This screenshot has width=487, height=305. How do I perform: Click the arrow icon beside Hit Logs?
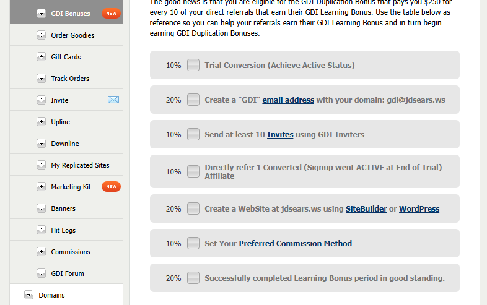[41, 230]
